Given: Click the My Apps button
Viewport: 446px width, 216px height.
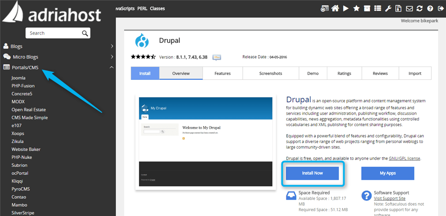Looking at the screenshot, I should click(388, 173).
